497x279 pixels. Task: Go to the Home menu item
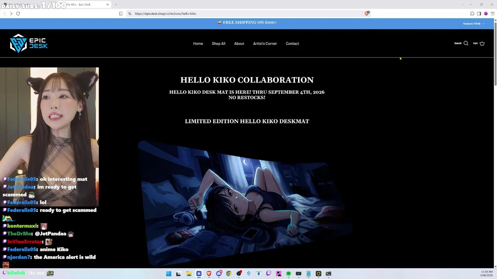pyautogui.click(x=198, y=43)
